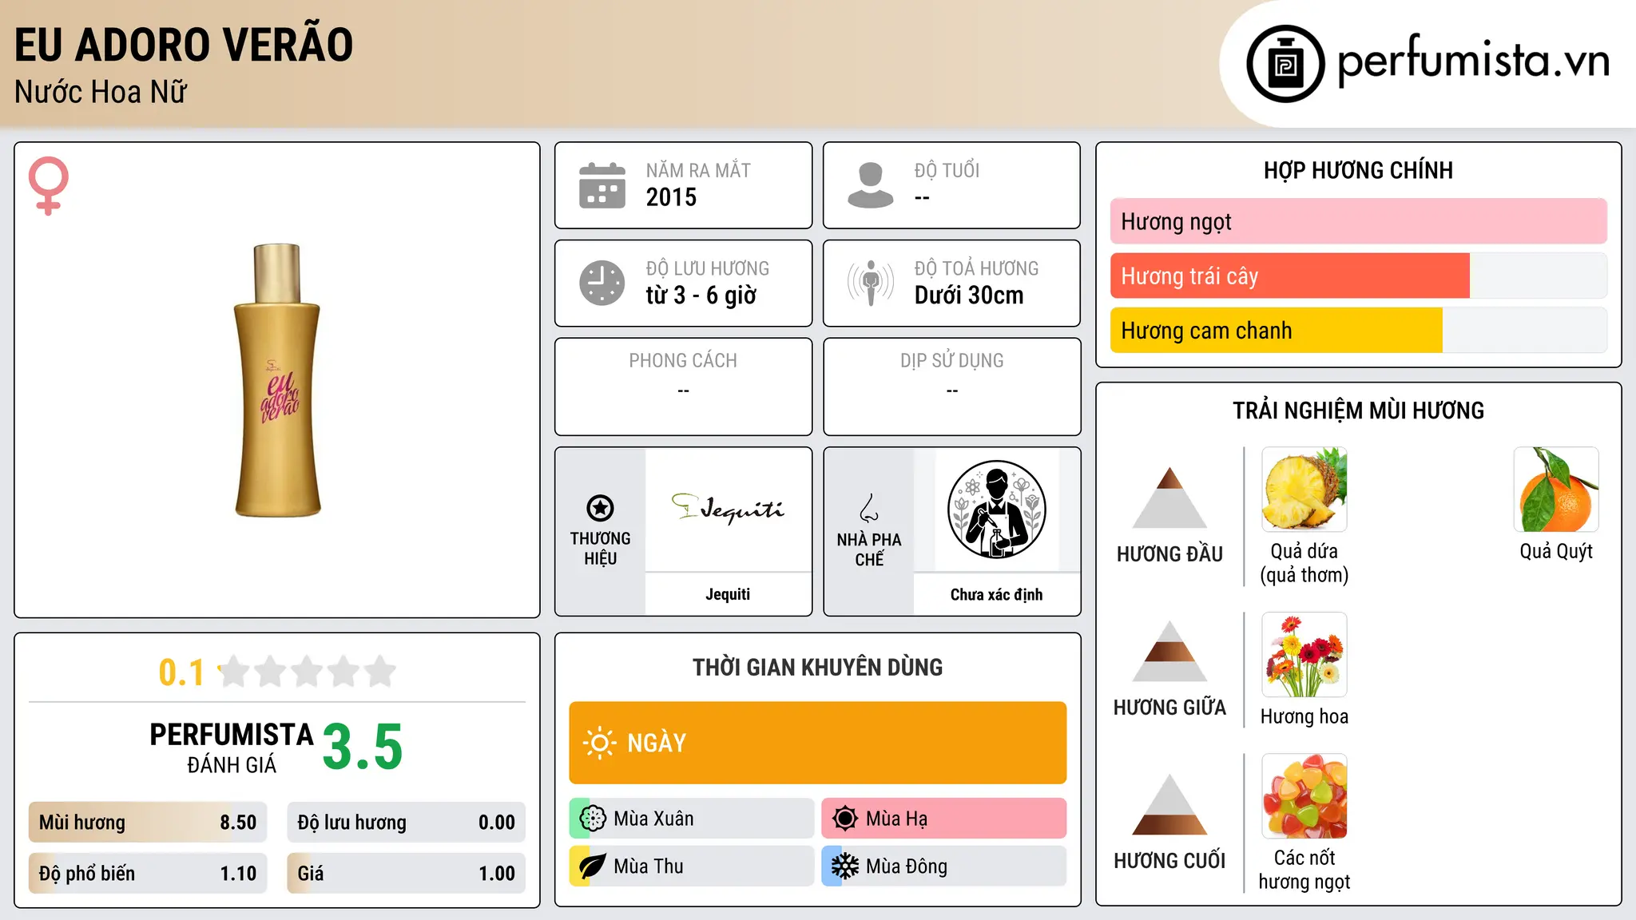Click the Jequiti brand logo

728,508
